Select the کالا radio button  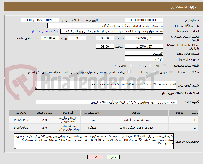164,65
